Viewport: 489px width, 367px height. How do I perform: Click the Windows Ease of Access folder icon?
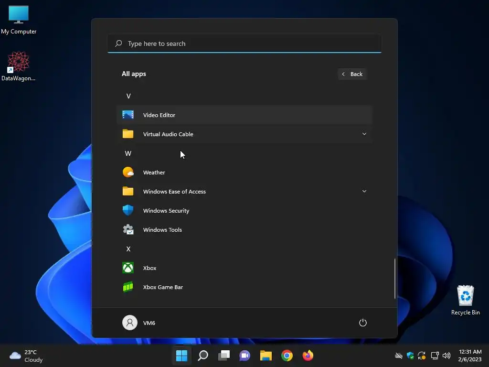[x=128, y=191]
